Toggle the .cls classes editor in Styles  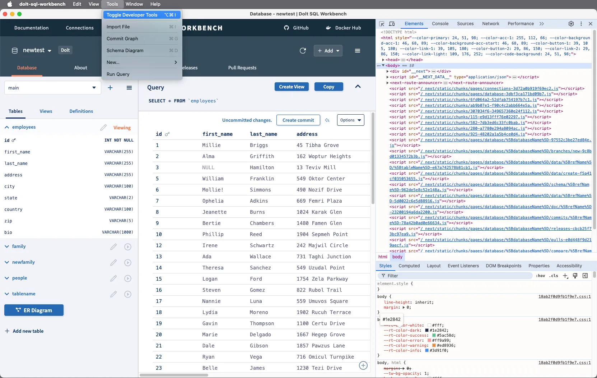click(553, 276)
